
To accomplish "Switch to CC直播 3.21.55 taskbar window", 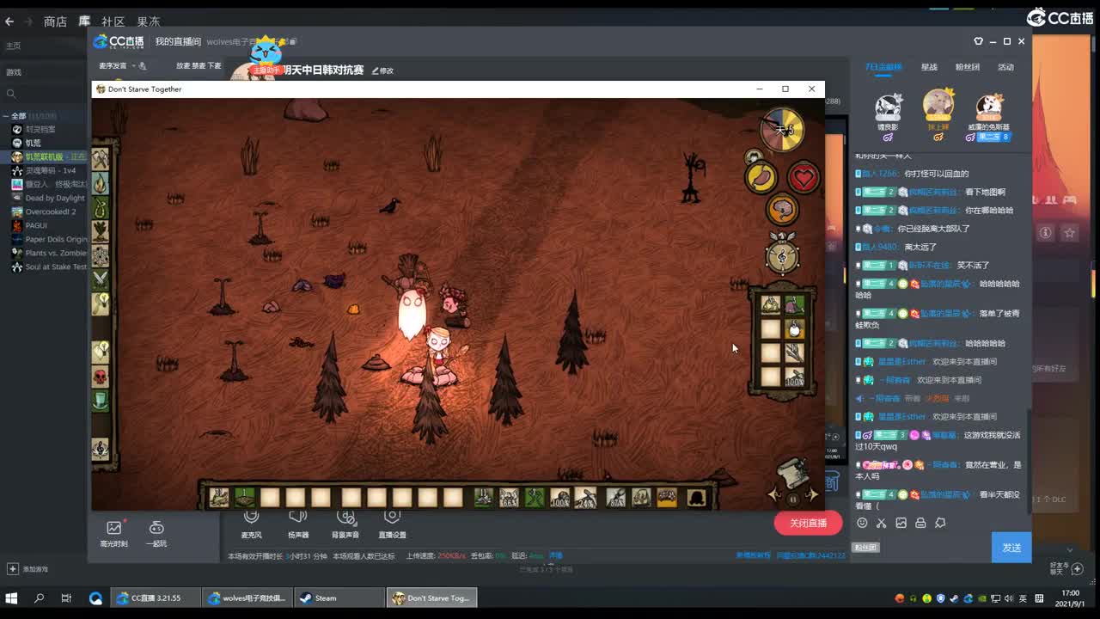I will click(x=156, y=598).
